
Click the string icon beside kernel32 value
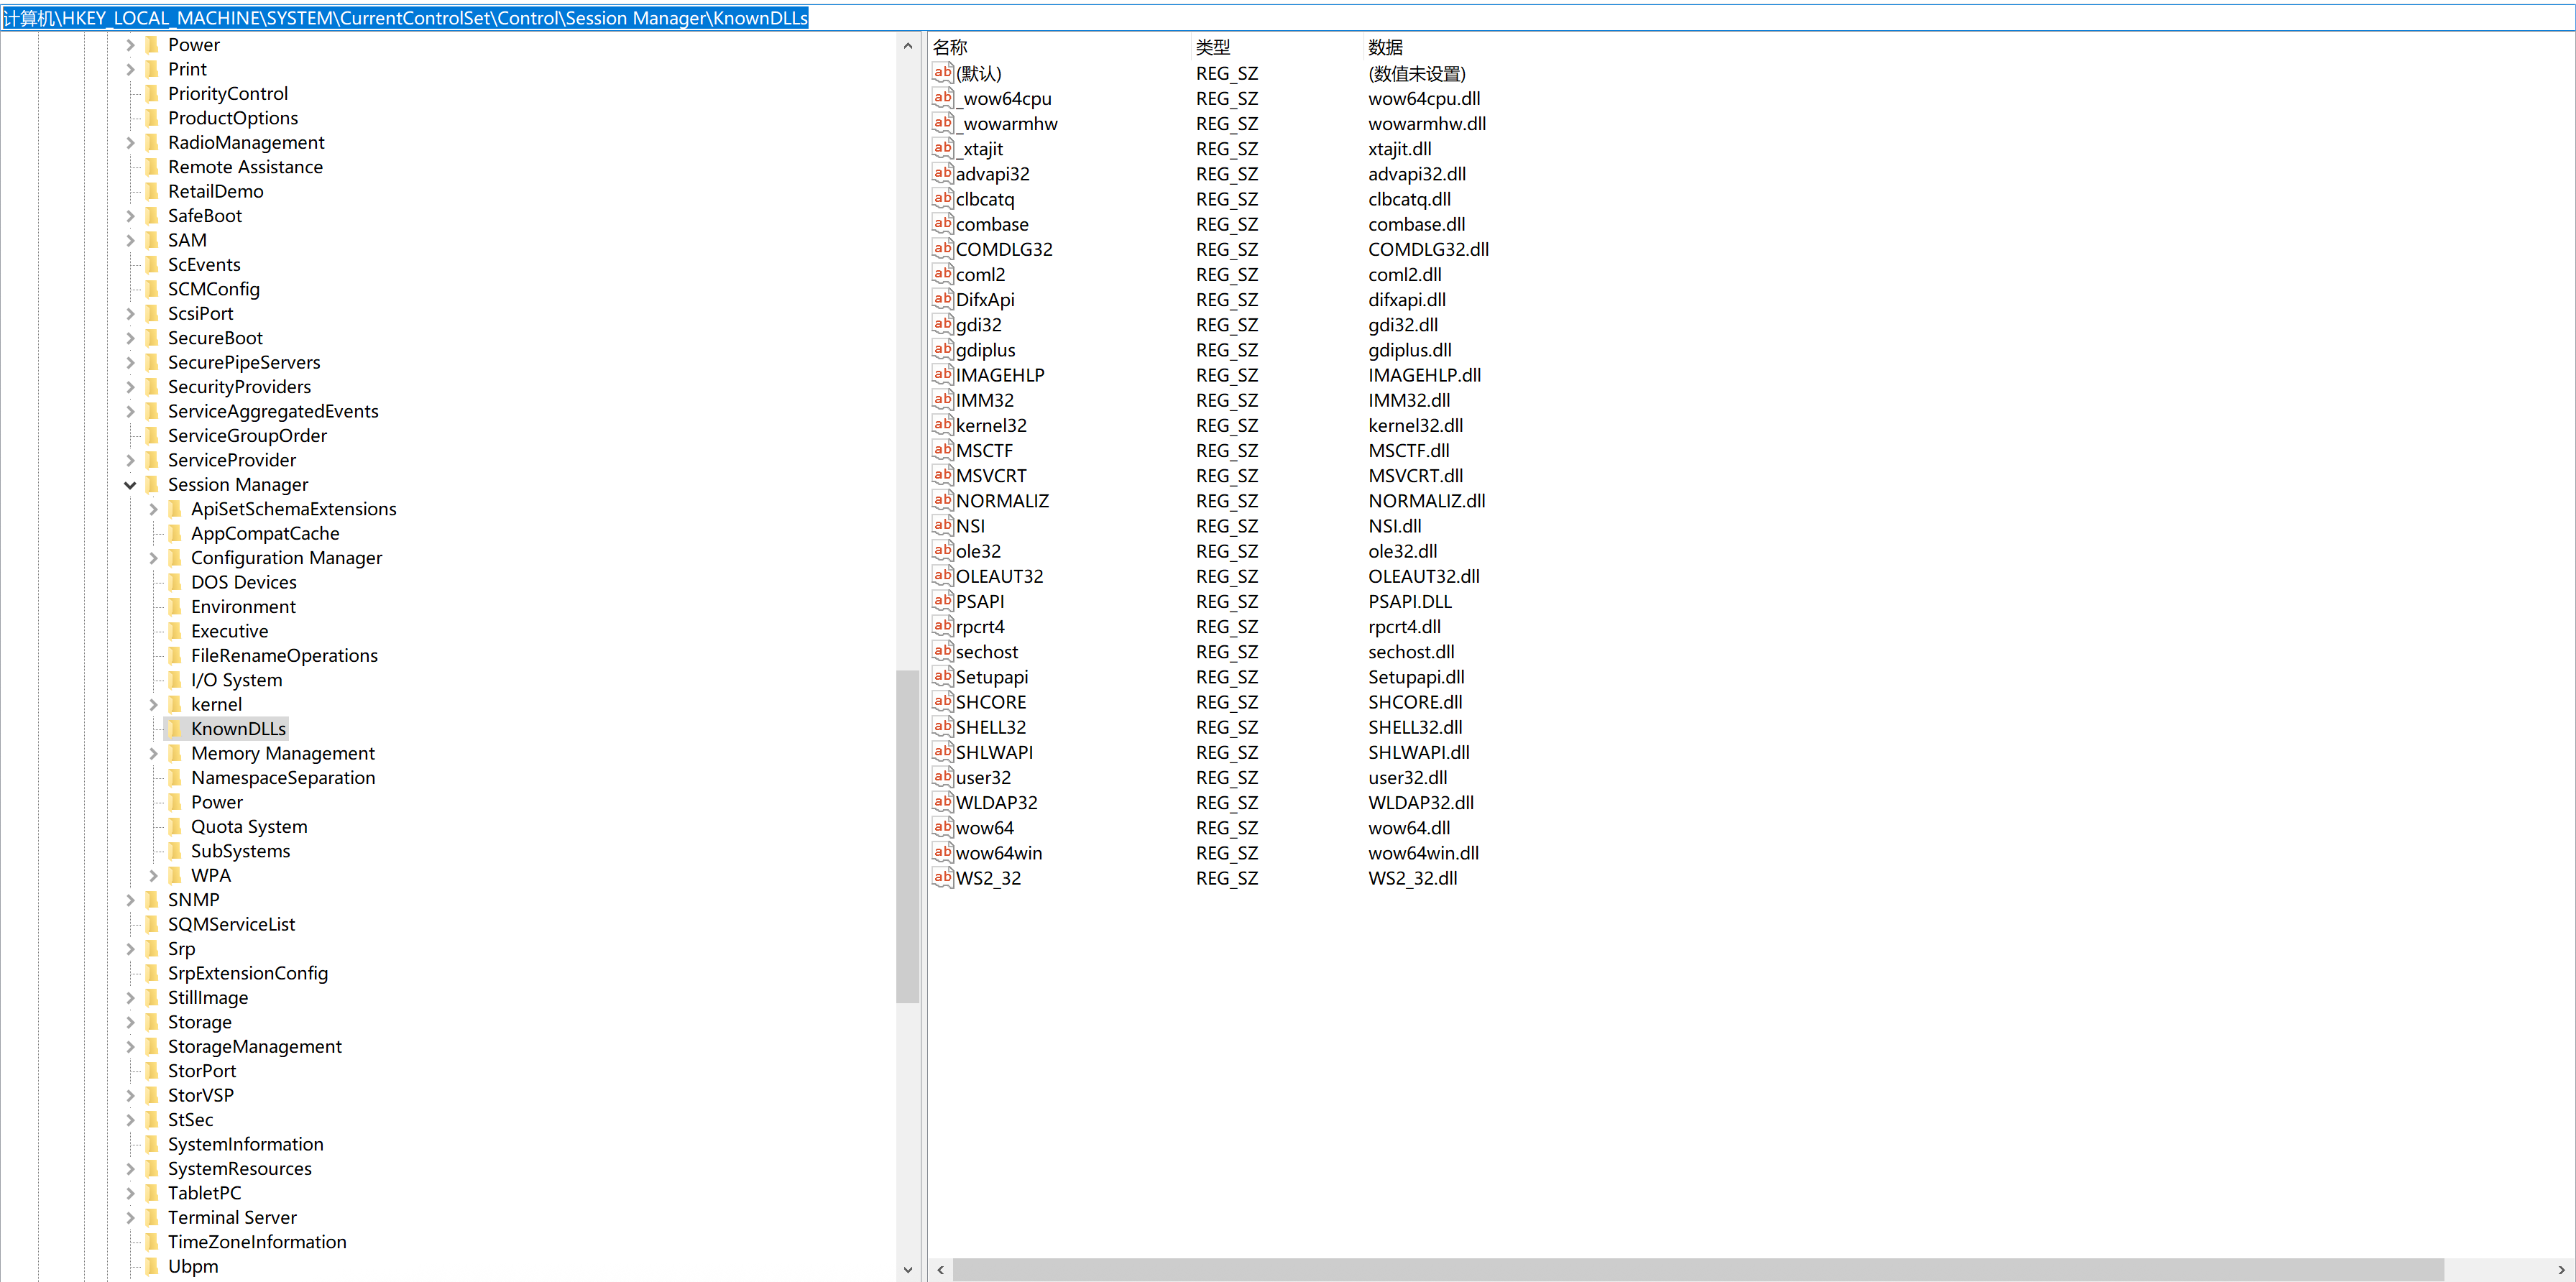pyautogui.click(x=942, y=425)
